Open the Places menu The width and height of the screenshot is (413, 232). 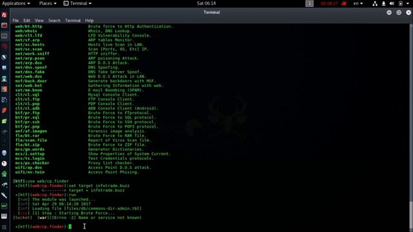48,3
